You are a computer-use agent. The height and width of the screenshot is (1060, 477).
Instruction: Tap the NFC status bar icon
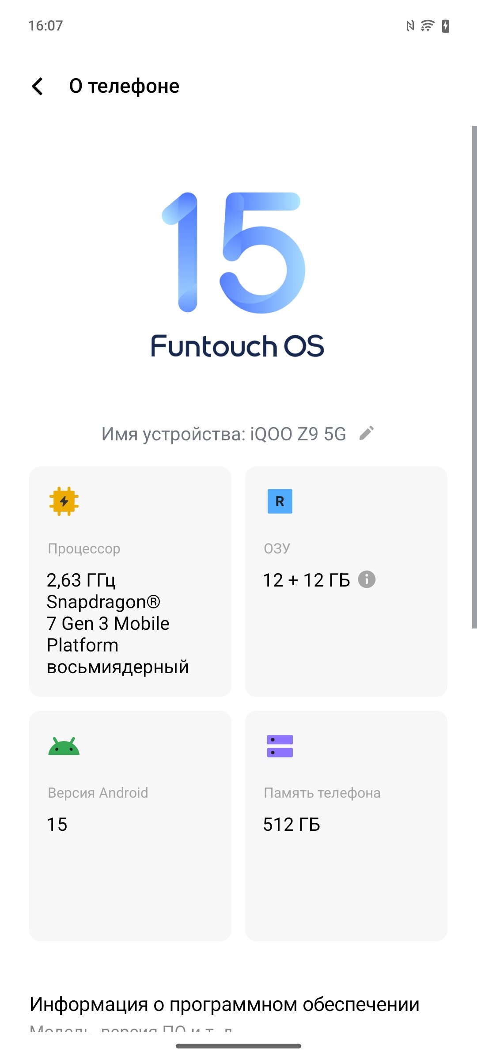coord(410,26)
